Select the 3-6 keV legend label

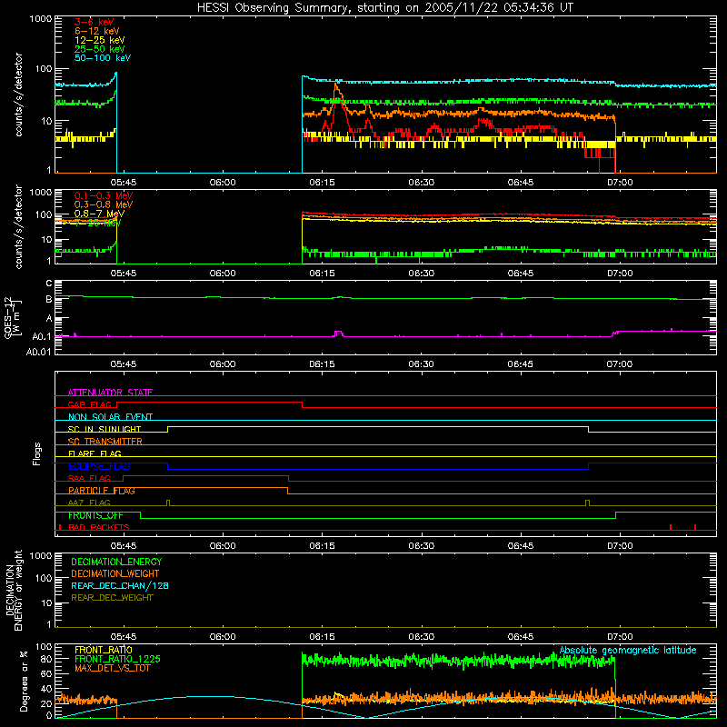(95, 22)
